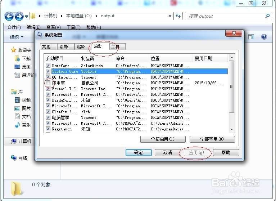Click startup list scroll up arrow
The height and width of the screenshot is (201, 276).
[232, 57]
